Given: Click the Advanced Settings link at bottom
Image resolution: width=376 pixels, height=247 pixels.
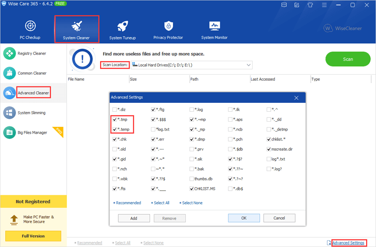Looking at the screenshot, I should 348,243.
